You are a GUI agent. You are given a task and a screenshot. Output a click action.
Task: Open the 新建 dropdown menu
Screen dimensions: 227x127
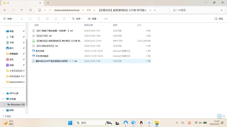pos(9,19)
